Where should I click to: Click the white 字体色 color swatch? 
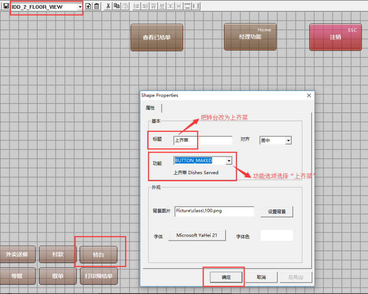277,235
